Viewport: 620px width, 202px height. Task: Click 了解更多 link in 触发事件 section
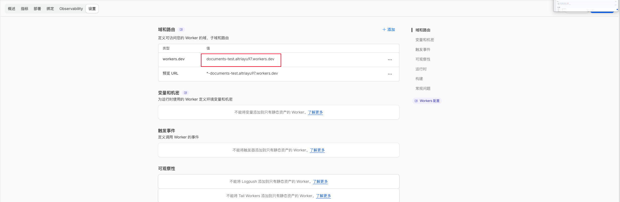click(317, 150)
